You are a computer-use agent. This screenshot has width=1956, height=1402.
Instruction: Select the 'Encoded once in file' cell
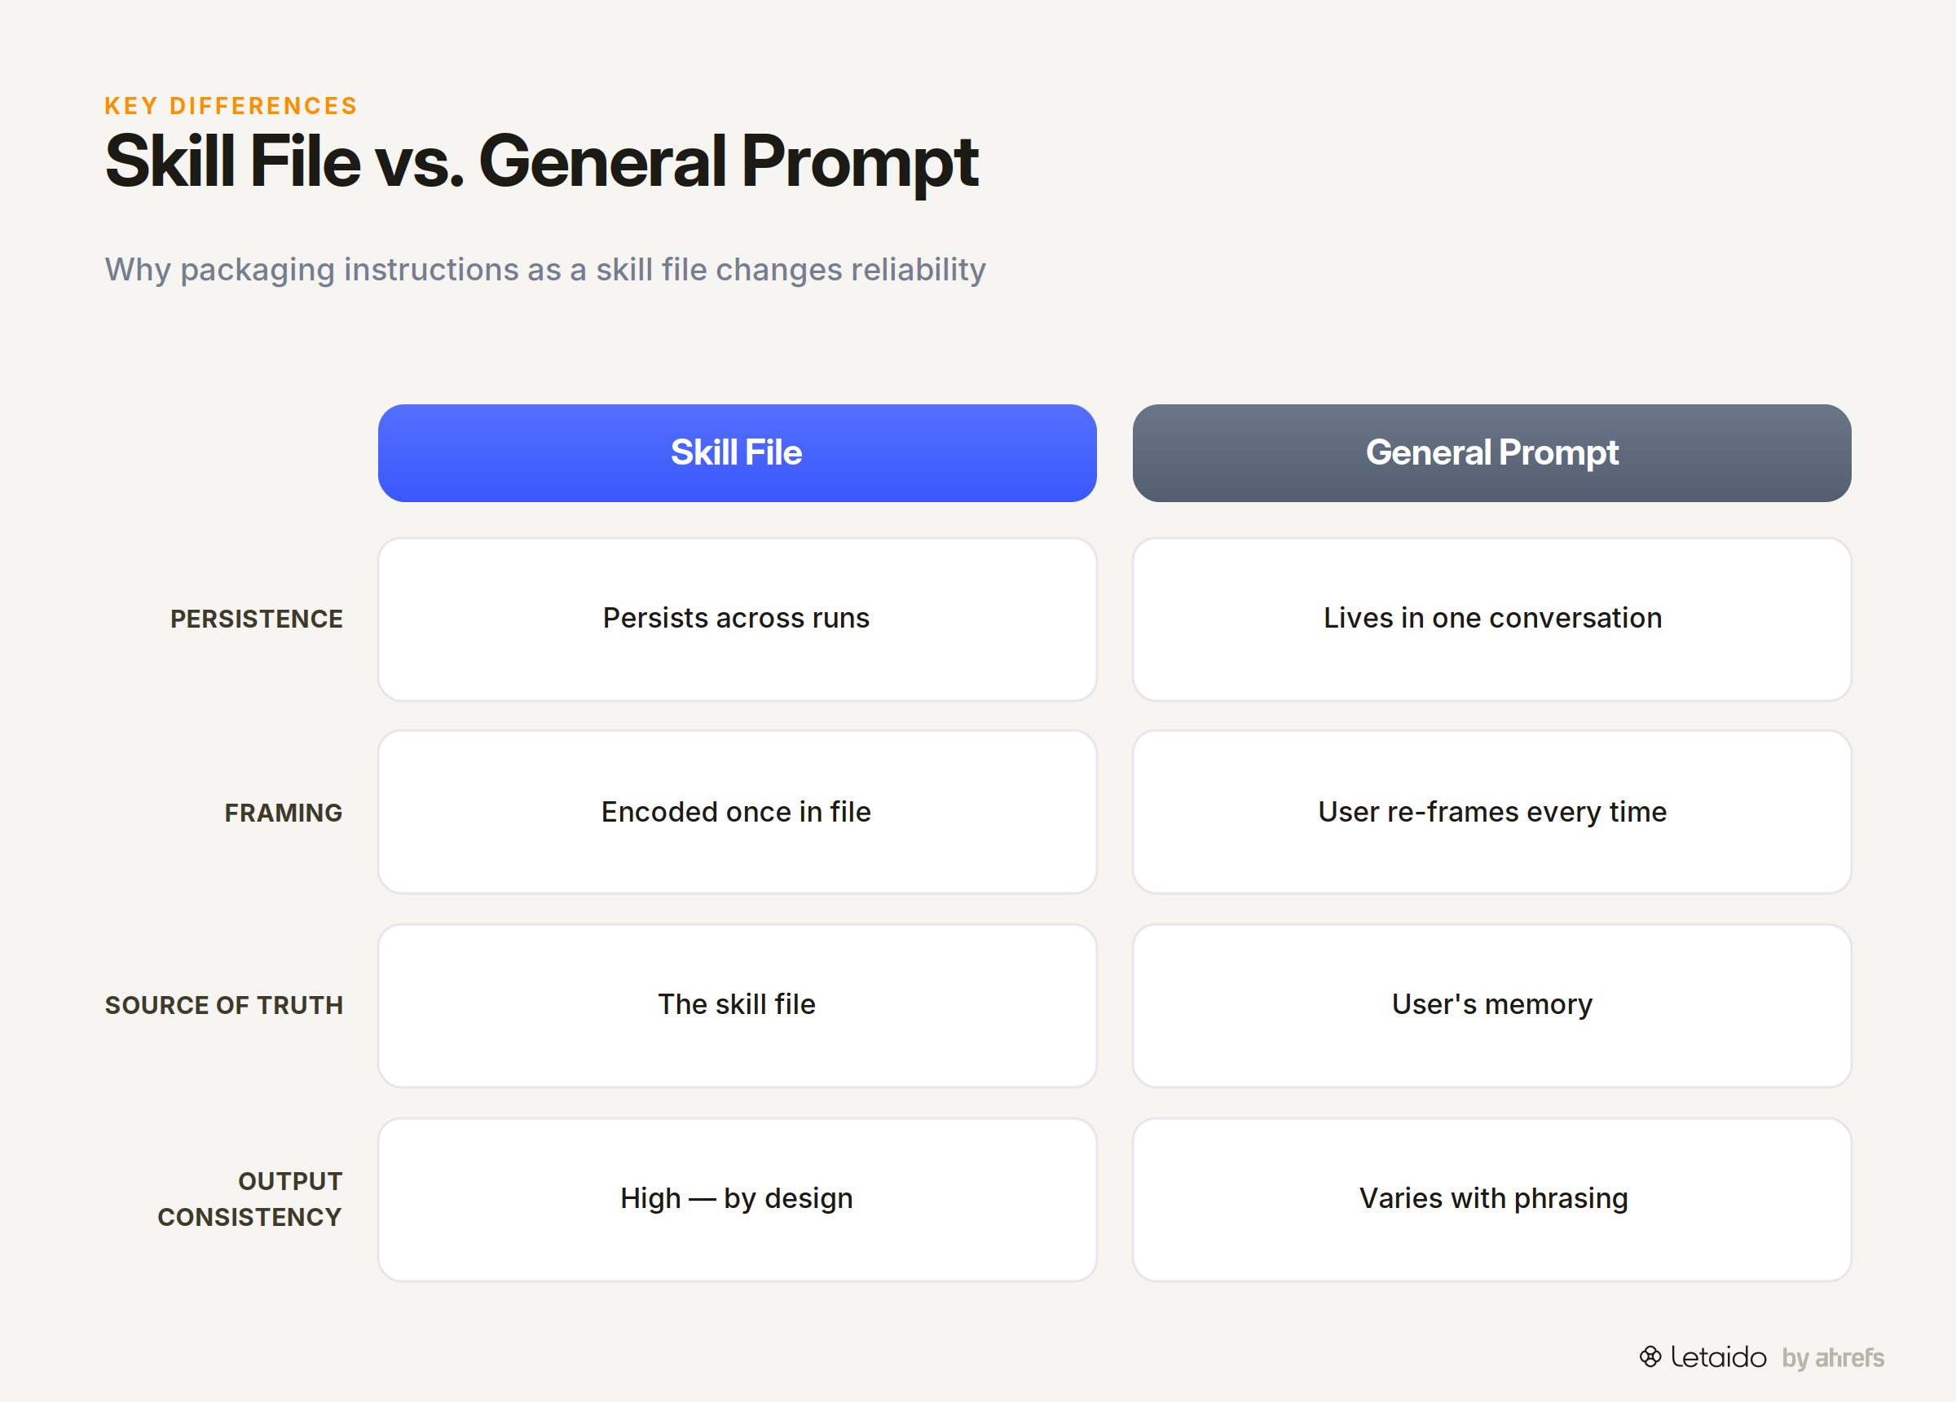[737, 812]
